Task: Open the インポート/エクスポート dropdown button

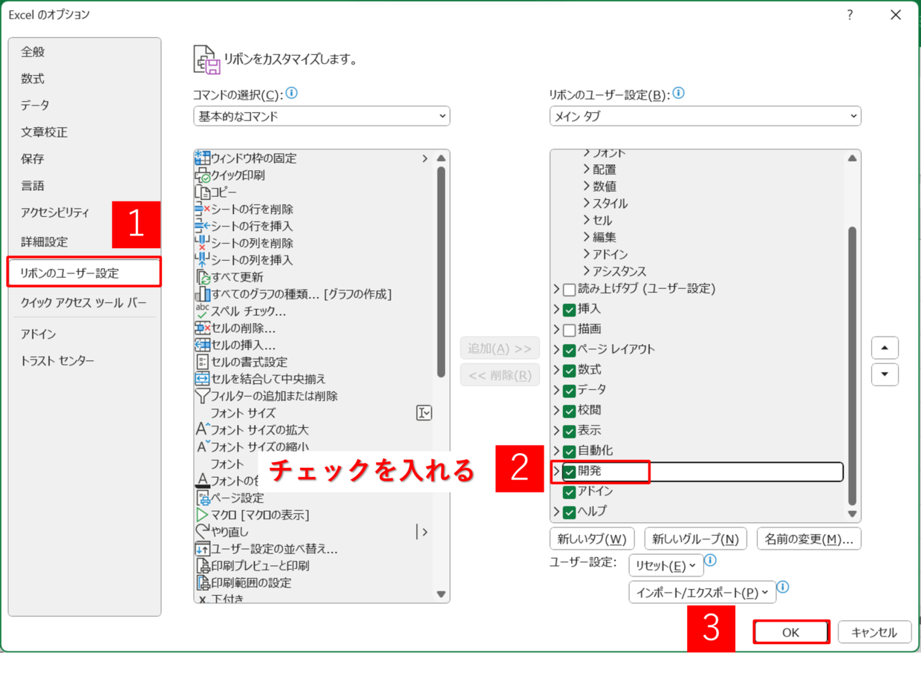Action: point(702,592)
